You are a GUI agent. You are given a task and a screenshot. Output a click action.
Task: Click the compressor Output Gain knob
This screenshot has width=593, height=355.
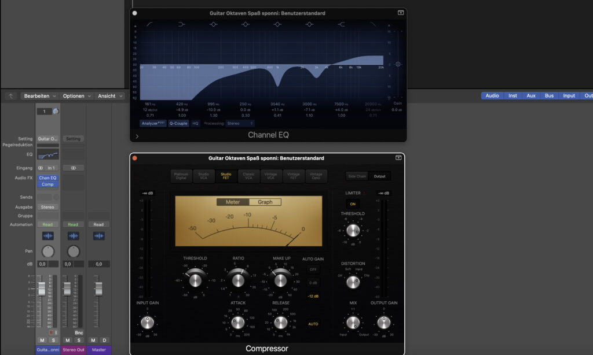click(384, 323)
